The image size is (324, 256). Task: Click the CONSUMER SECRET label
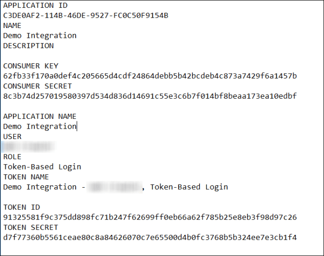pyautogui.click(x=37, y=86)
